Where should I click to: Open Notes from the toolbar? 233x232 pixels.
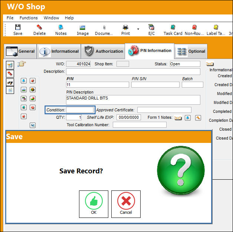[61, 30]
